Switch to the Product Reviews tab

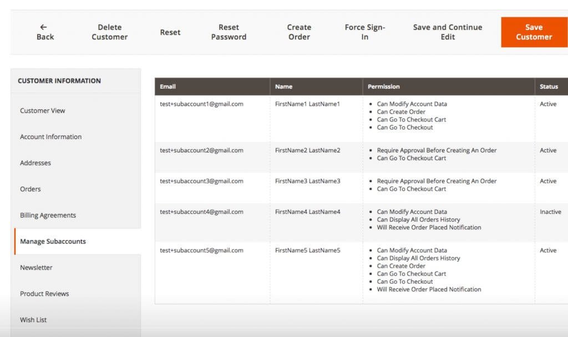click(44, 294)
